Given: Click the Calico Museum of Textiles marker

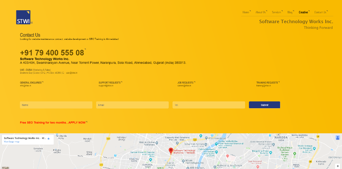Looking at the screenshot, I should click(216, 152).
